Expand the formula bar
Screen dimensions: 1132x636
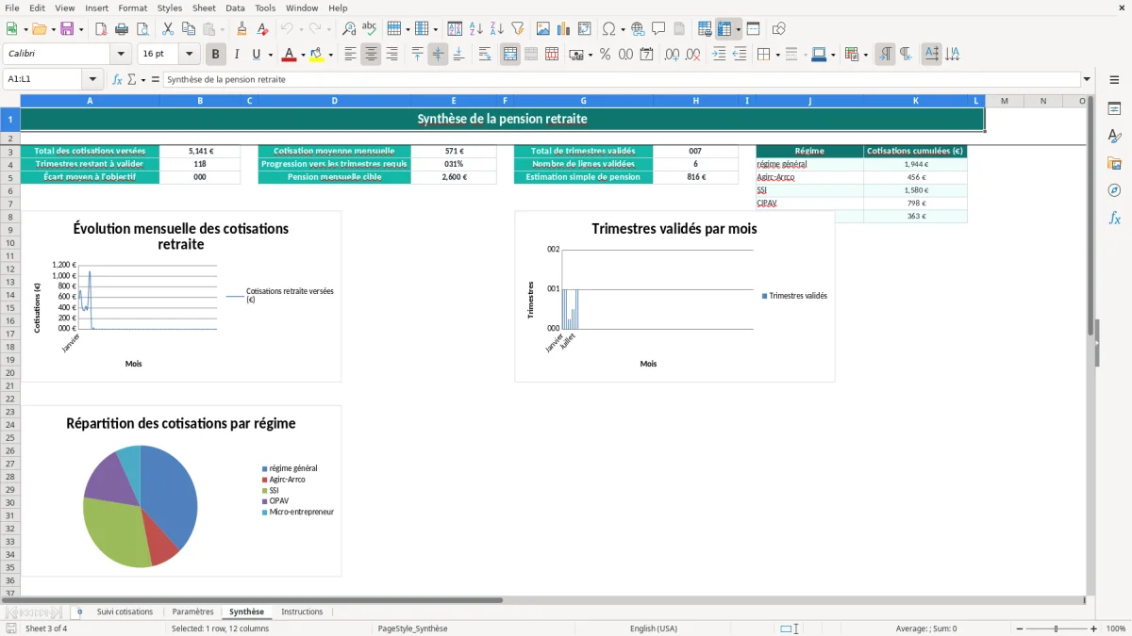[x=1087, y=80]
